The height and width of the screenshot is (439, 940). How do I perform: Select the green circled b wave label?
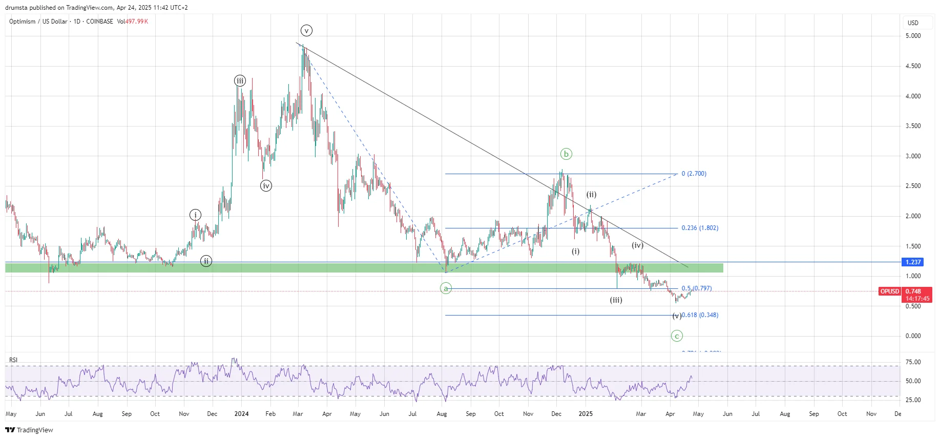566,154
